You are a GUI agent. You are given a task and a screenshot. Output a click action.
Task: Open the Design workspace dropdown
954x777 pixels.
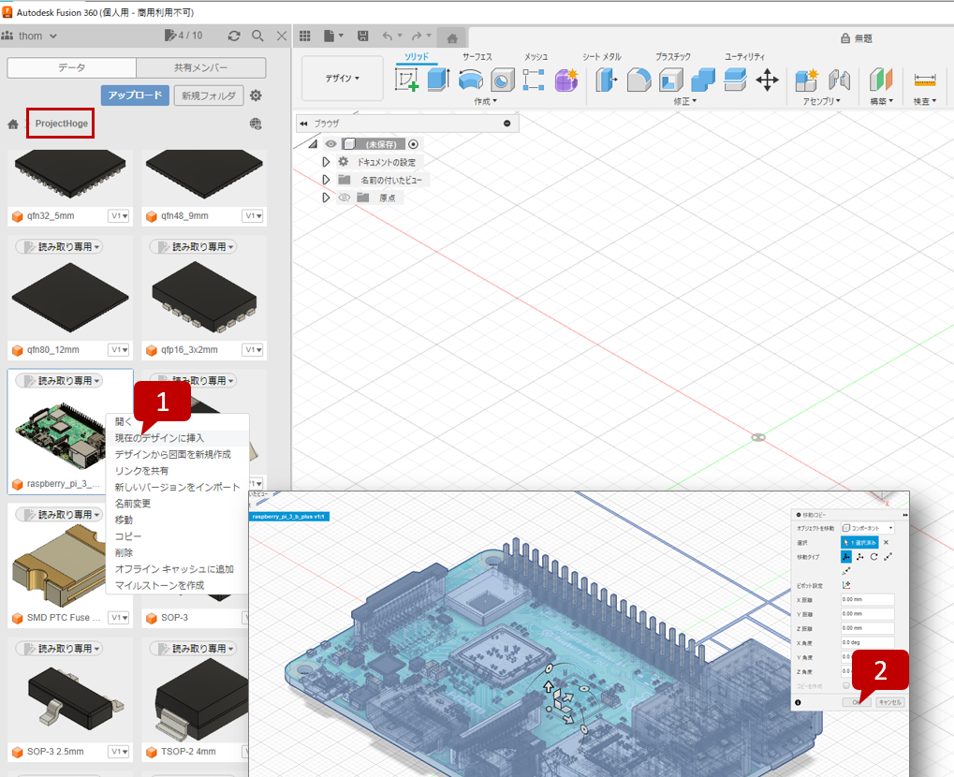pos(342,79)
